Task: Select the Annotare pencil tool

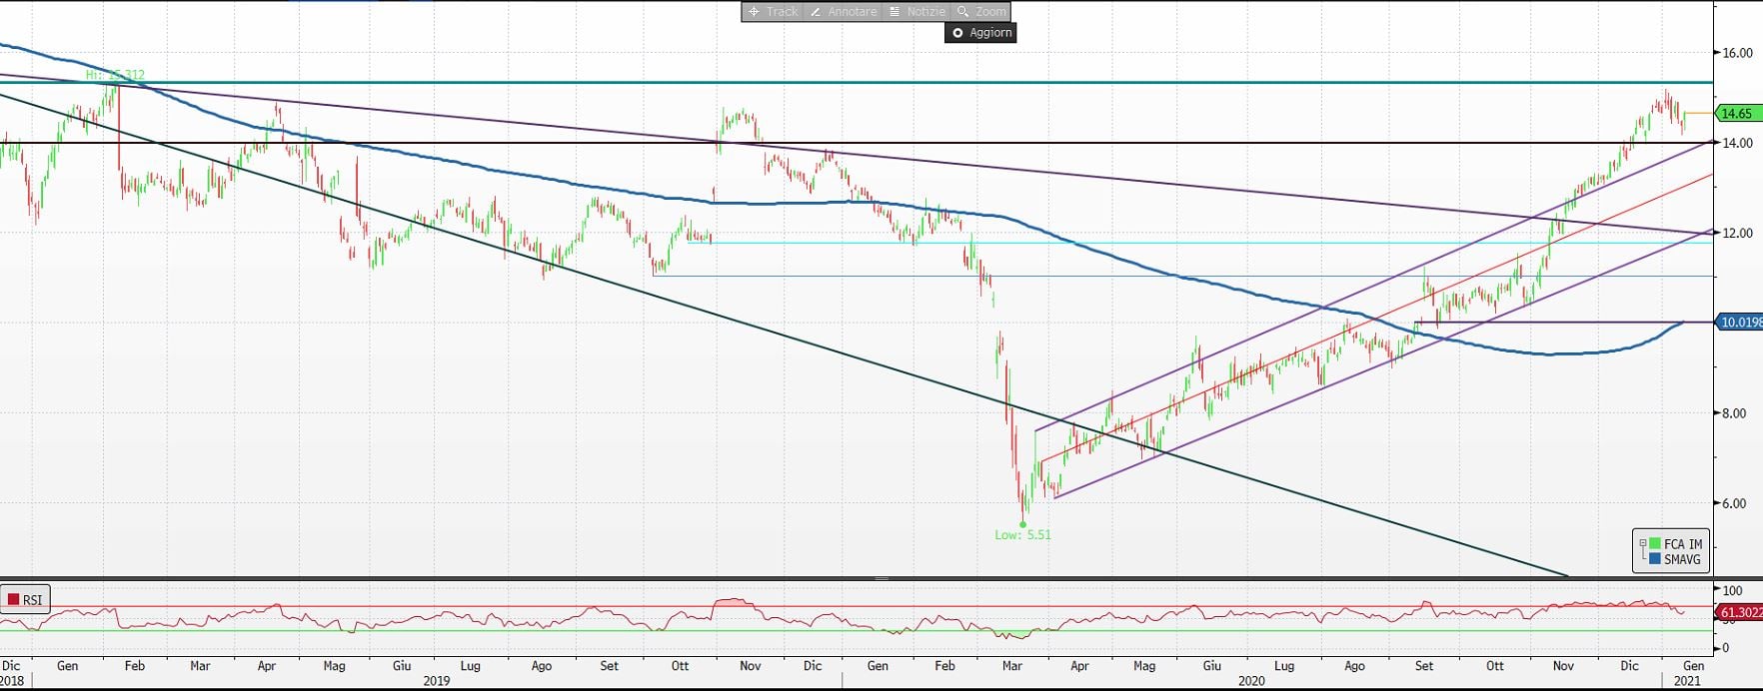Action: click(843, 12)
